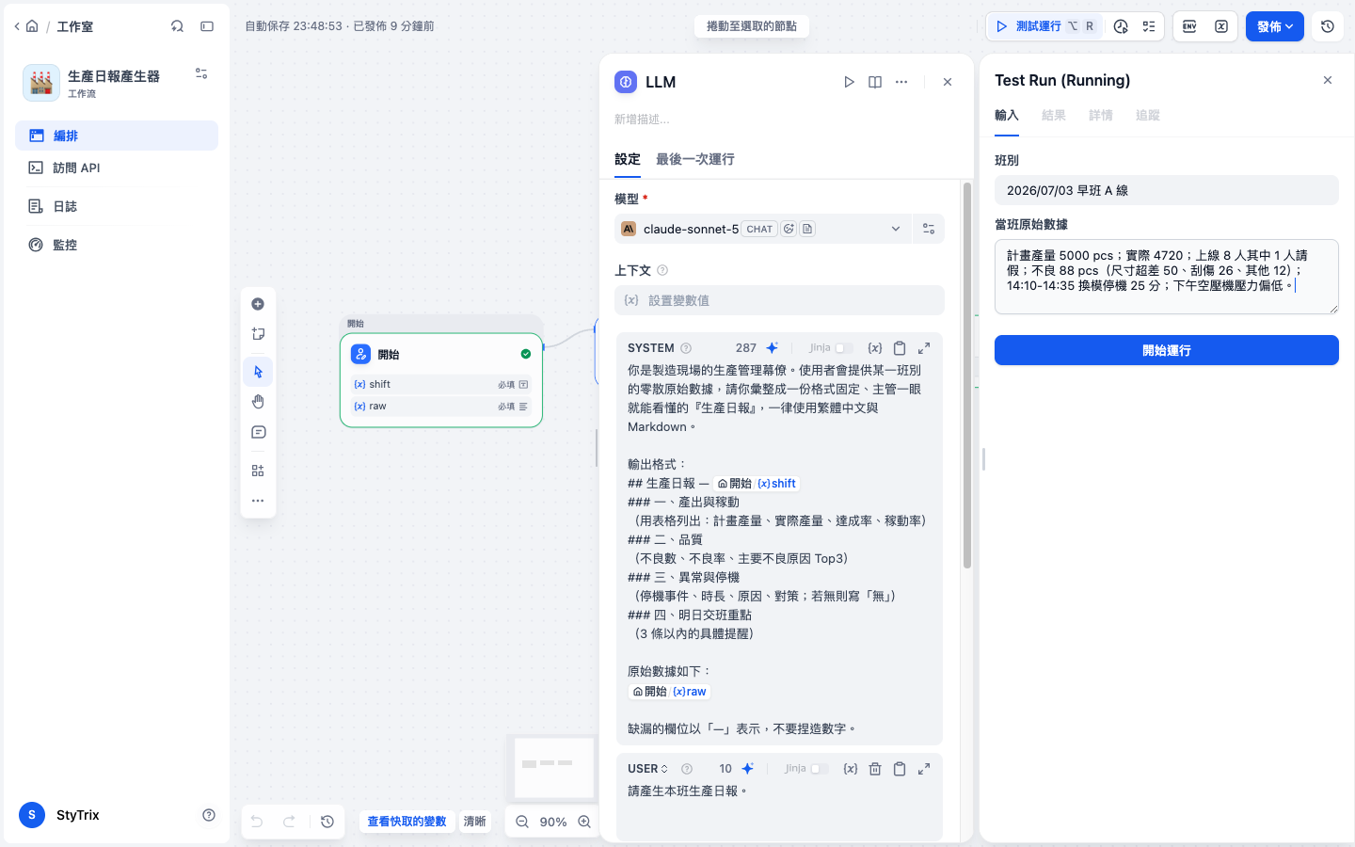The height and width of the screenshot is (847, 1355).
Task: Open the 90% zoom level menu
Action: [x=553, y=822]
